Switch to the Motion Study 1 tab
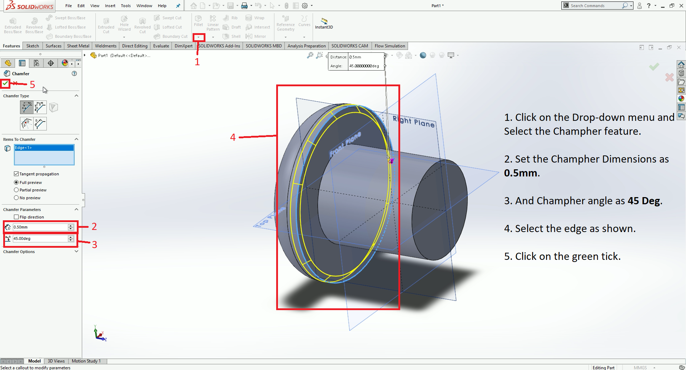The height and width of the screenshot is (370, 686). point(86,361)
